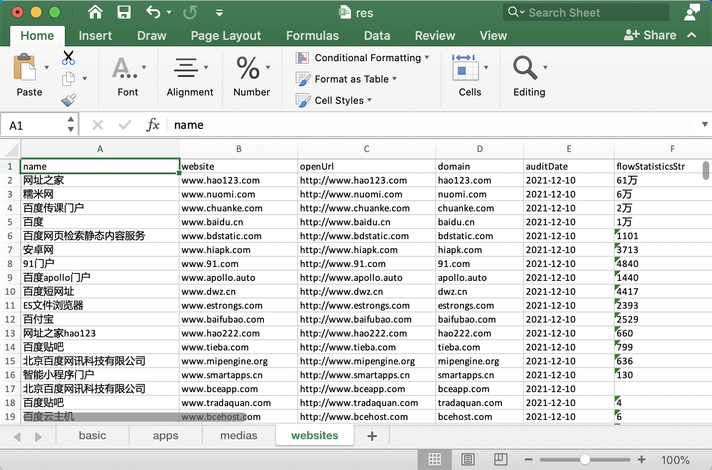Click the horizontal scrollbar thumb

(x=134, y=417)
